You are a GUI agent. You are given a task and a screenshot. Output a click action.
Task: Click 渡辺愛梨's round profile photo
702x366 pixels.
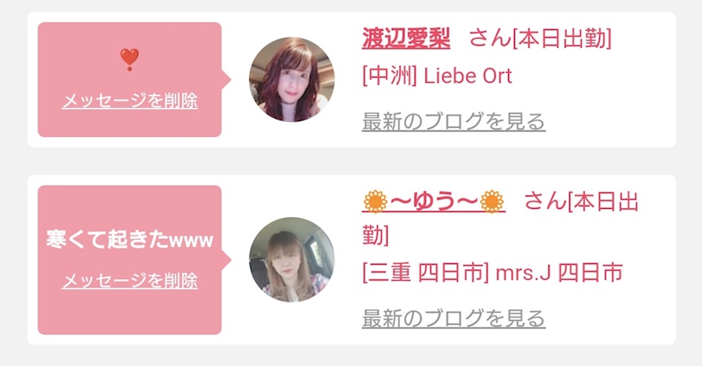pos(292,79)
